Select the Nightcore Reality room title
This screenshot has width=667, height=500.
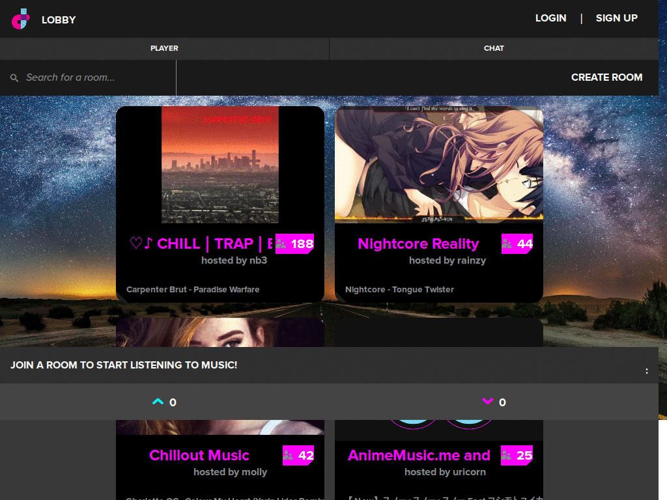(x=418, y=243)
